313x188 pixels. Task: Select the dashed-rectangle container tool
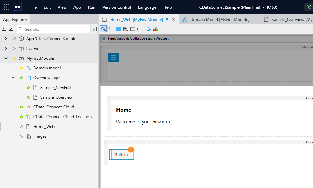pos(112,29)
